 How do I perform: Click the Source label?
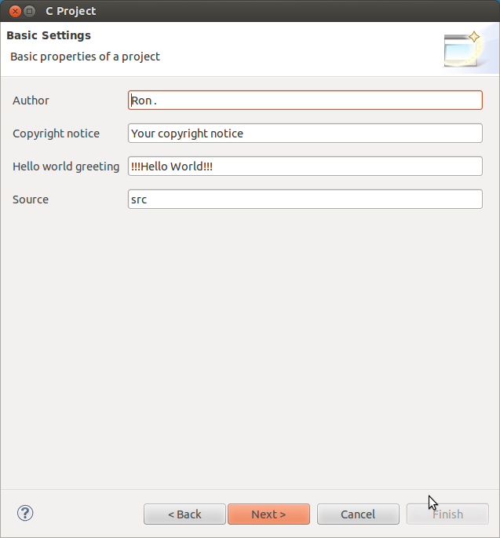31,199
